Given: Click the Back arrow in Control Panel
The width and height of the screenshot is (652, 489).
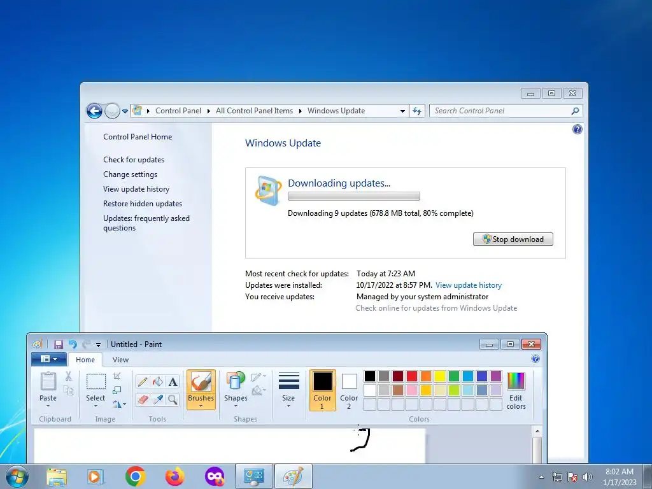Looking at the screenshot, I should pos(94,111).
